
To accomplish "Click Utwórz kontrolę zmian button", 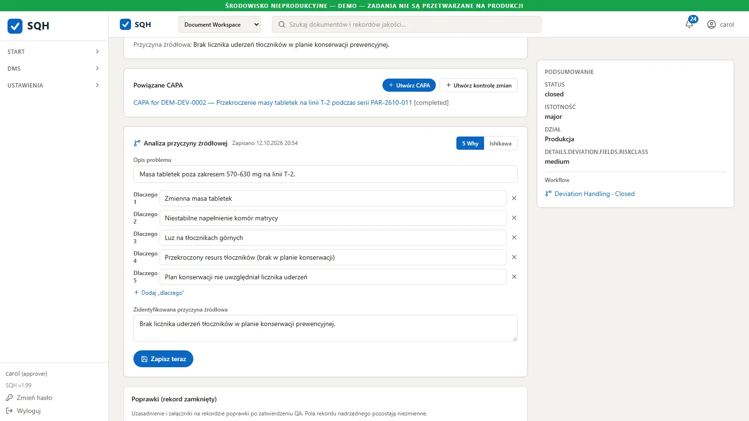I will [478, 85].
